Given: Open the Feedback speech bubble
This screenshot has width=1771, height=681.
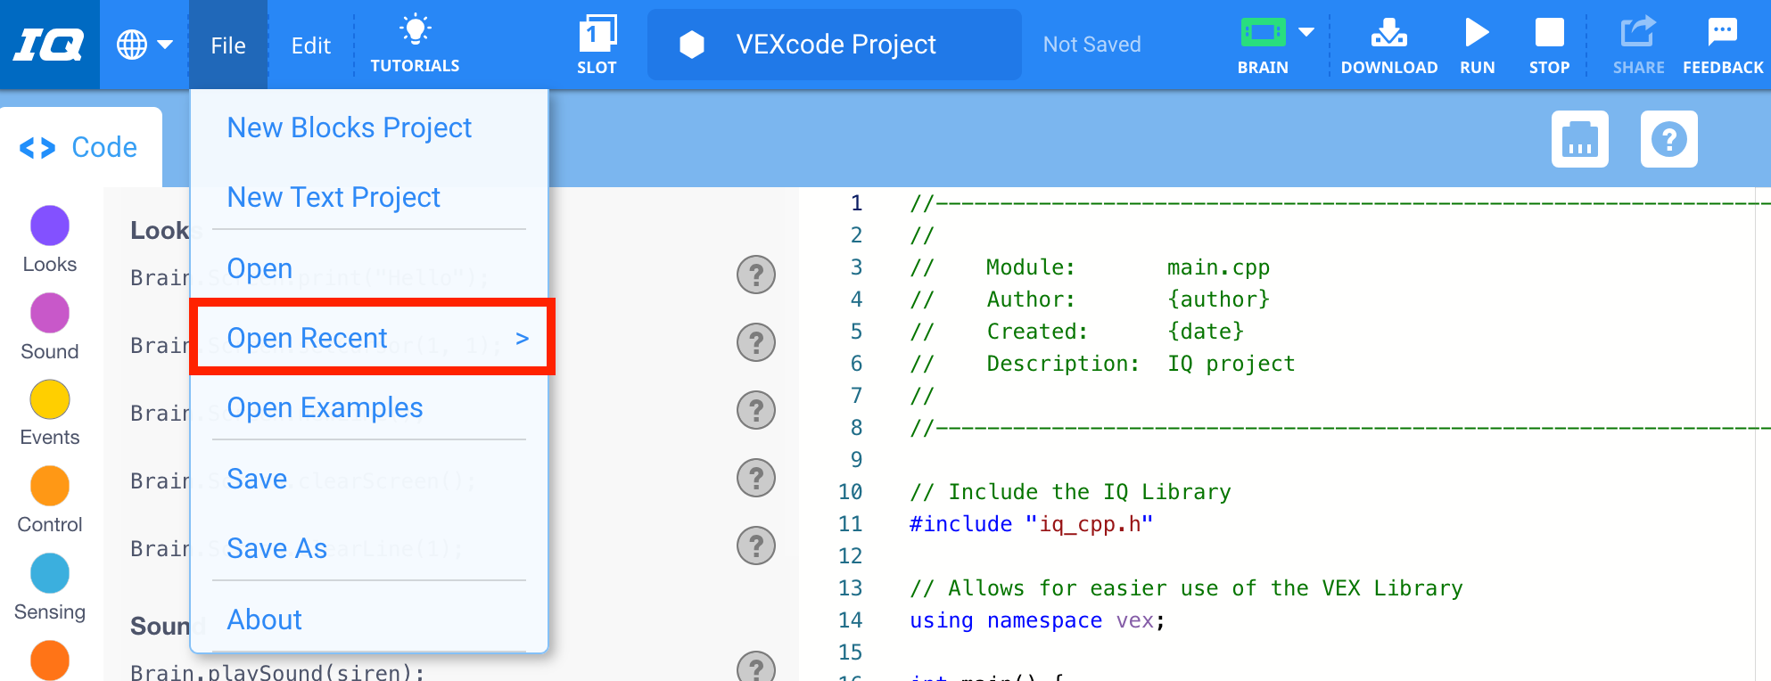Looking at the screenshot, I should (x=1723, y=33).
